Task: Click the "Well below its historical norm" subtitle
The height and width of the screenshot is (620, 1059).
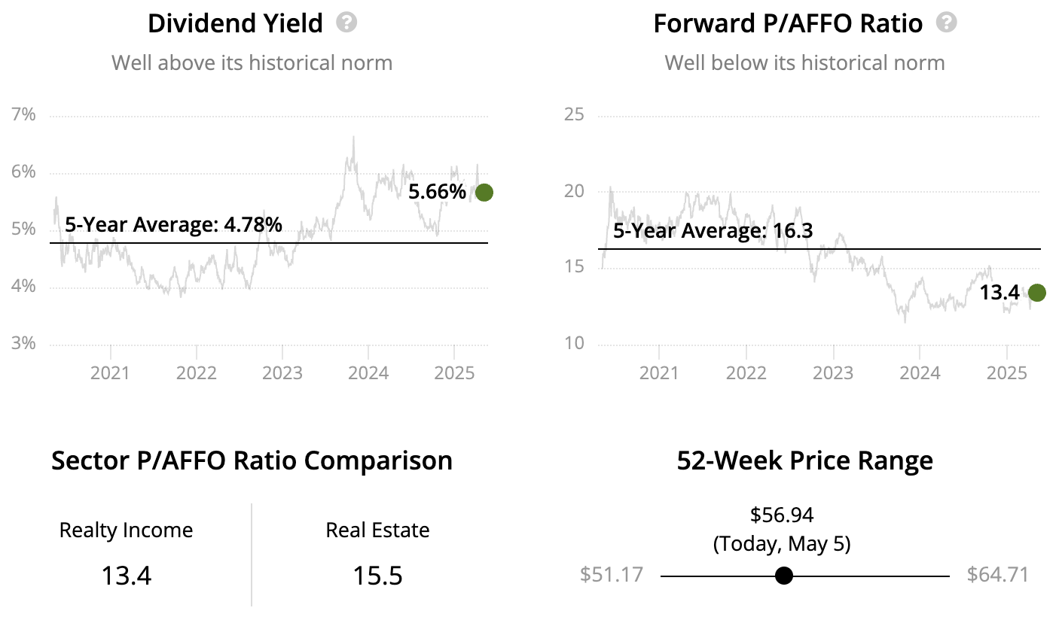Action: coord(804,62)
